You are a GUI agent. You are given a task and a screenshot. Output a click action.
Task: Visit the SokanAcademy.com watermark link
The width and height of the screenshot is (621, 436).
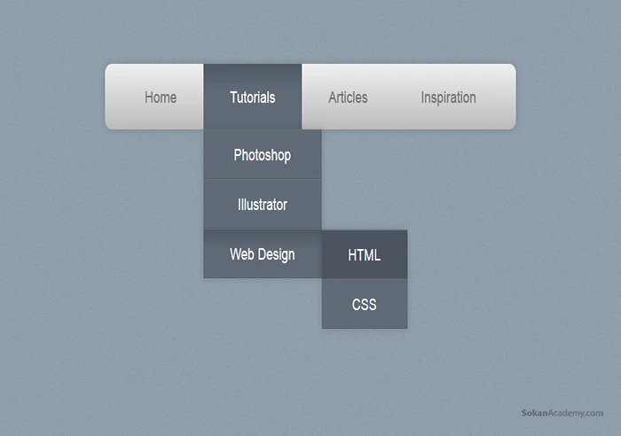[562, 413]
